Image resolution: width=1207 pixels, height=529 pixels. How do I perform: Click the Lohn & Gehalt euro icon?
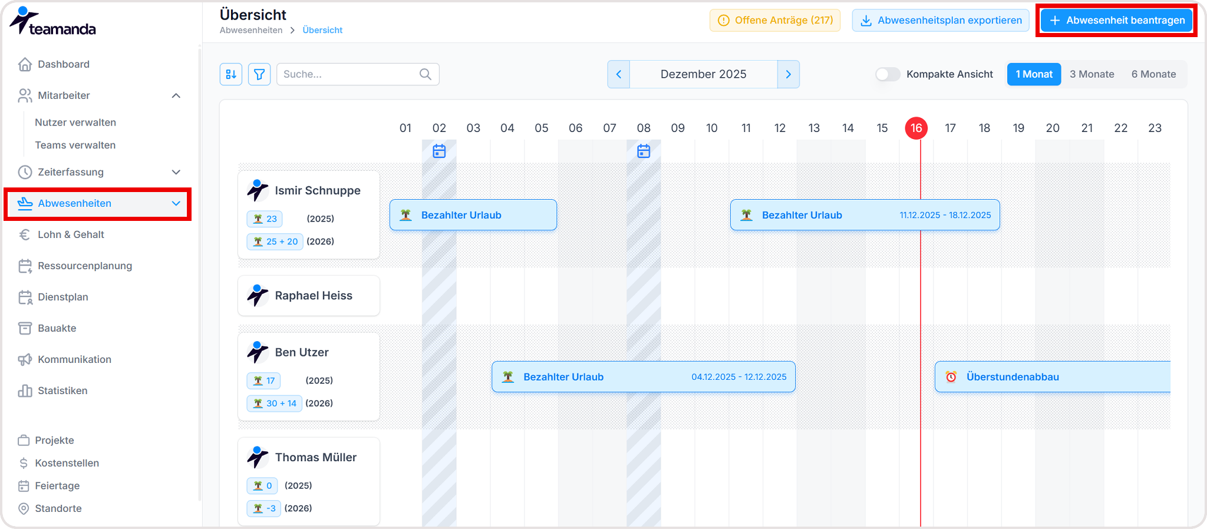25,234
